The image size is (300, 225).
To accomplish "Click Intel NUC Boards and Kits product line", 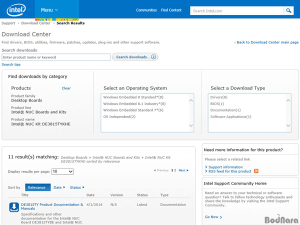I will click(x=38, y=112).
